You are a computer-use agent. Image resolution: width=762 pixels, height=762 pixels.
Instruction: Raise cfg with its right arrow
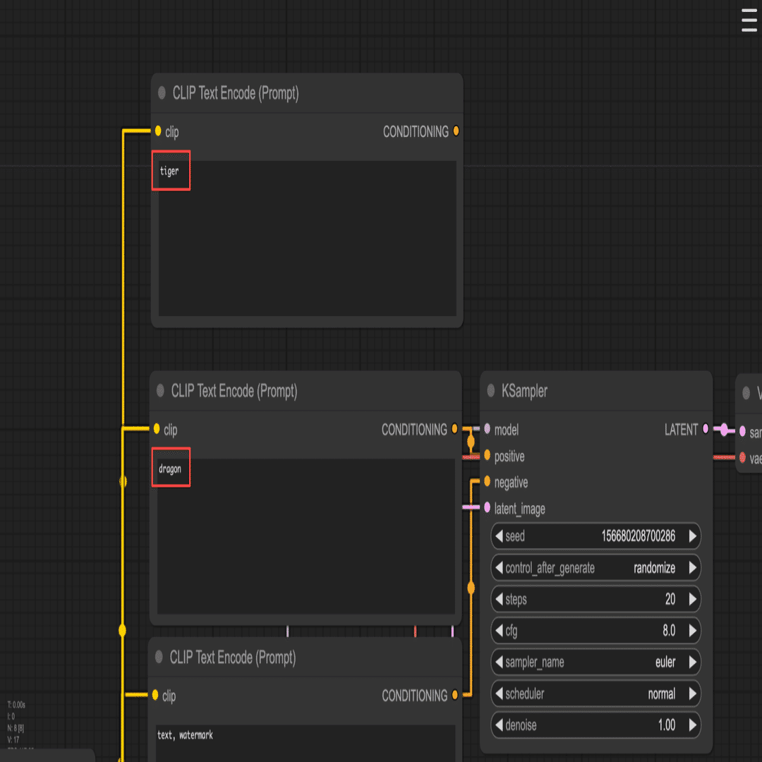click(x=693, y=631)
